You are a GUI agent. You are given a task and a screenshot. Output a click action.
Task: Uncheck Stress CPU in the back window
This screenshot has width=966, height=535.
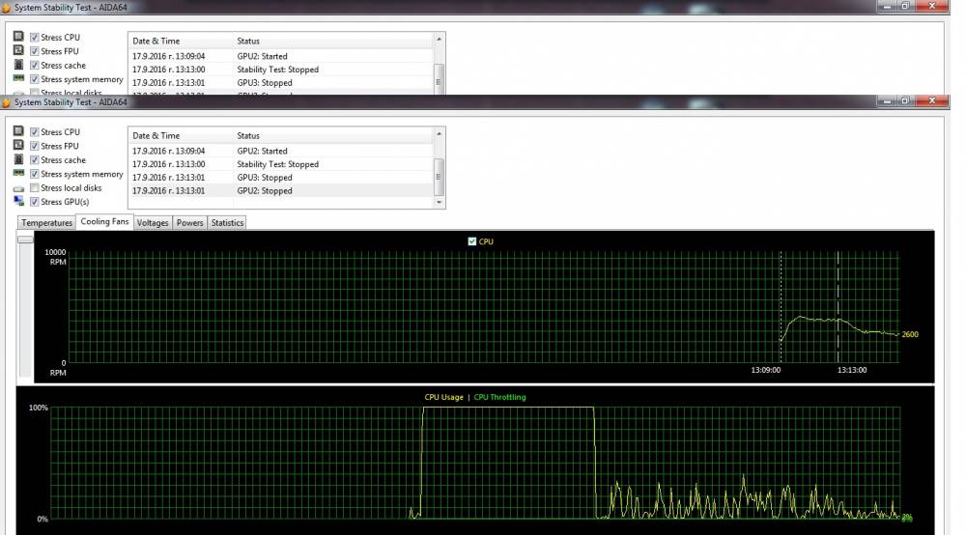coord(35,37)
